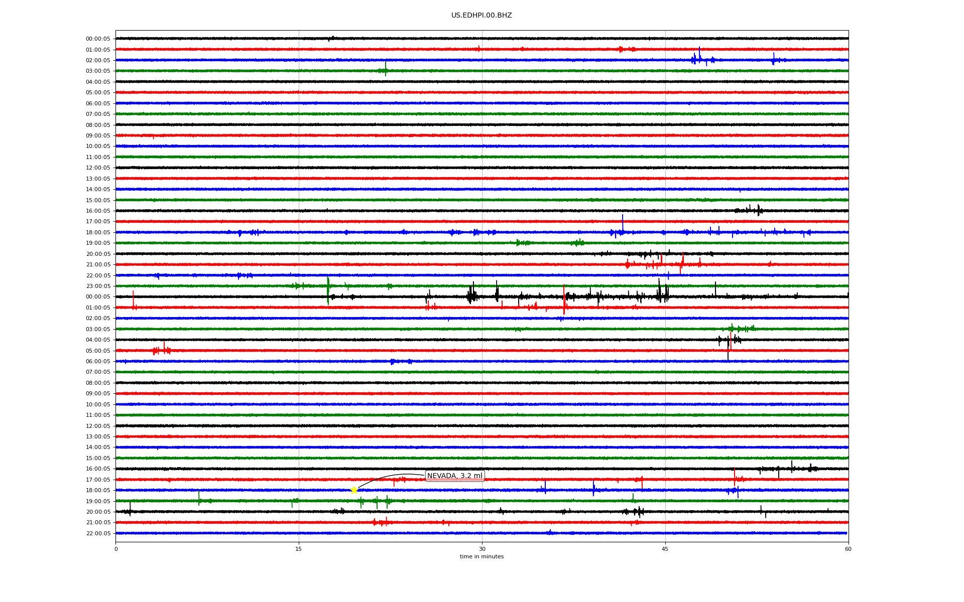The width and height of the screenshot is (964, 602).
Task: Click the yellow star earthquake marker
Action: click(x=354, y=490)
